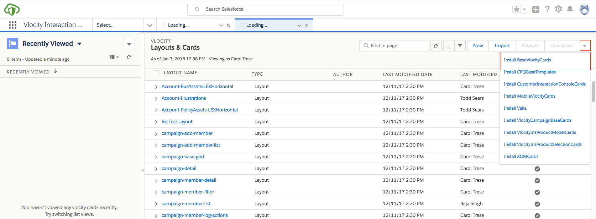
Task: Open the navigation menu chevron beside Select
Action: 150,25
